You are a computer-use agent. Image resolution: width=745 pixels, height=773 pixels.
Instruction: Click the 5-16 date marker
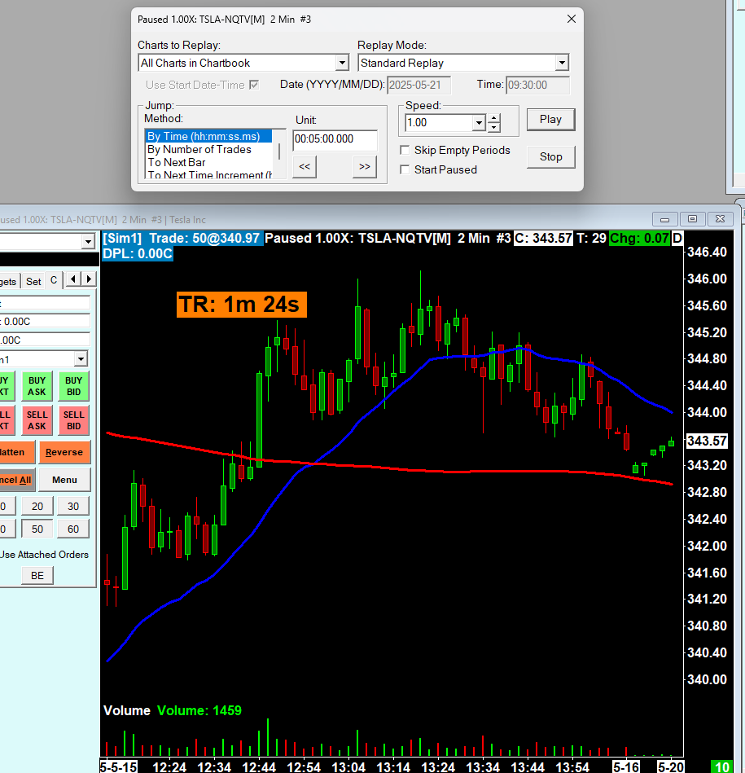(x=626, y=767)
